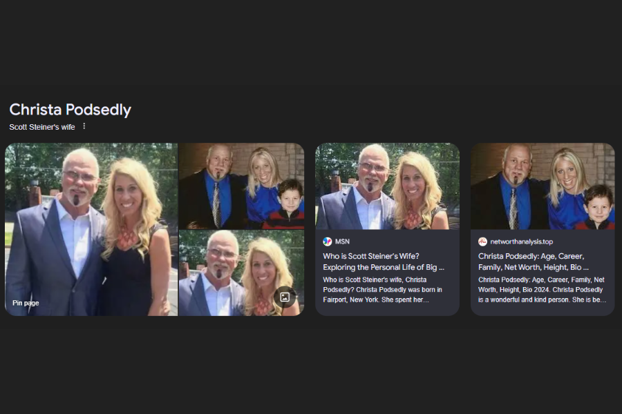Click the more images icon on thumbnail
The width and height of the screenshot is (622, 414).
[285, 297]
